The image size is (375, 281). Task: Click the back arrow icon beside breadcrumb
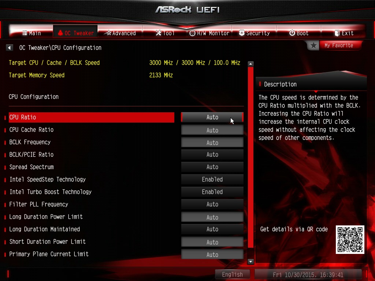point(10,48)
